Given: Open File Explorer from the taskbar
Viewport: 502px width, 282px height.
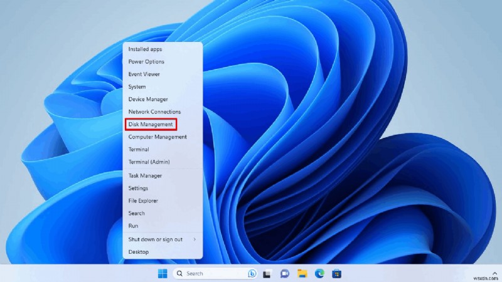Looking at the screenshot, I should [x=302, y=274].
